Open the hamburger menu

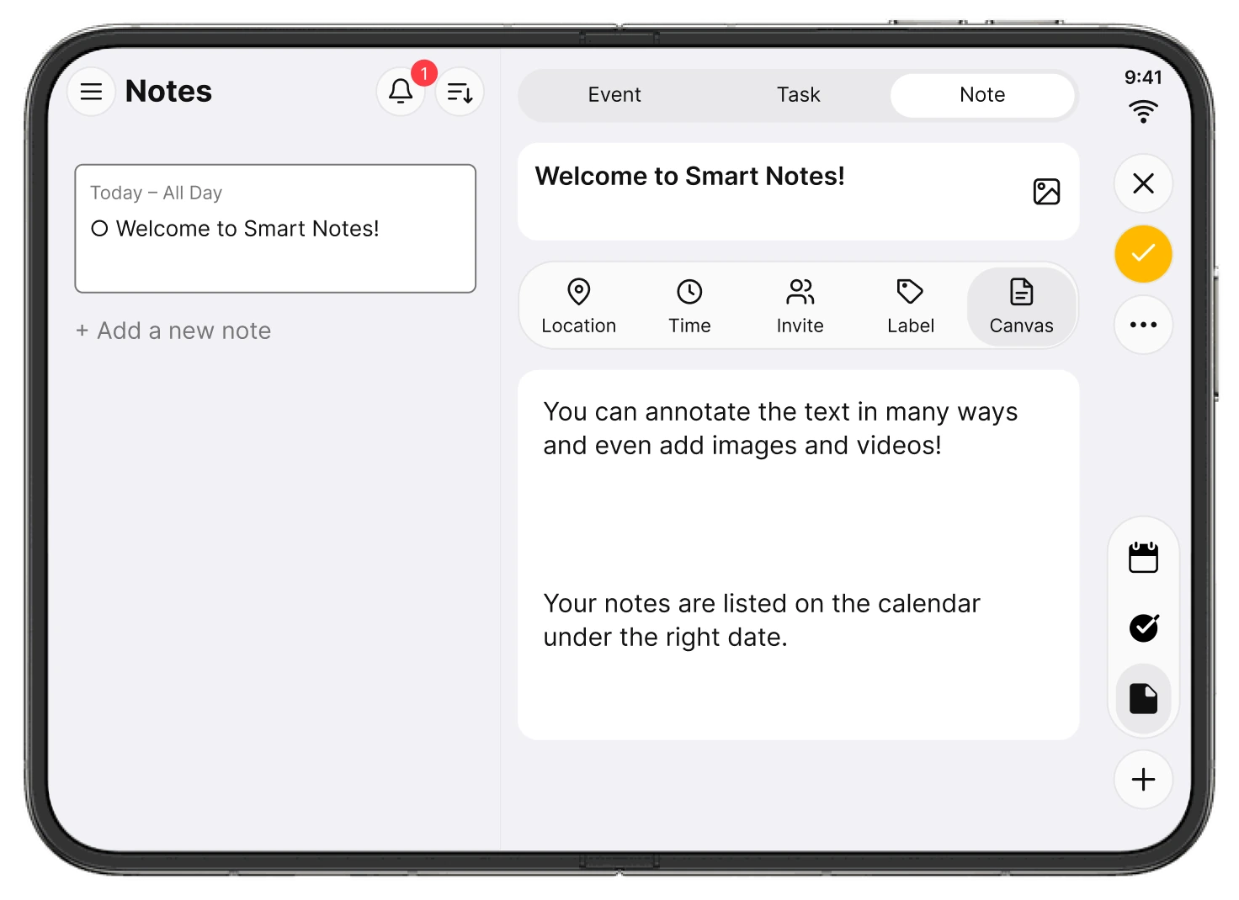[91, 92]
